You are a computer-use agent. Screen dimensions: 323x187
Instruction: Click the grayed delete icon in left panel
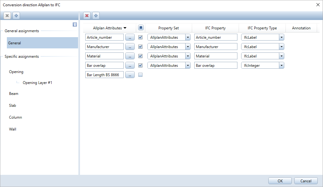coord(7,16)
